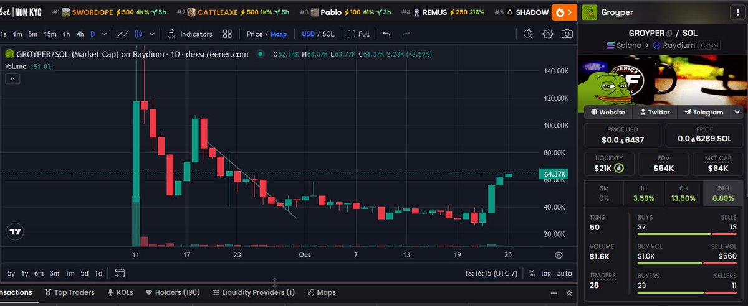Open Liquidity Providers (1) tab
Image resolution: width=748 pixels, height=306 pixels.
pyautogui.click(x=253, y=292)
